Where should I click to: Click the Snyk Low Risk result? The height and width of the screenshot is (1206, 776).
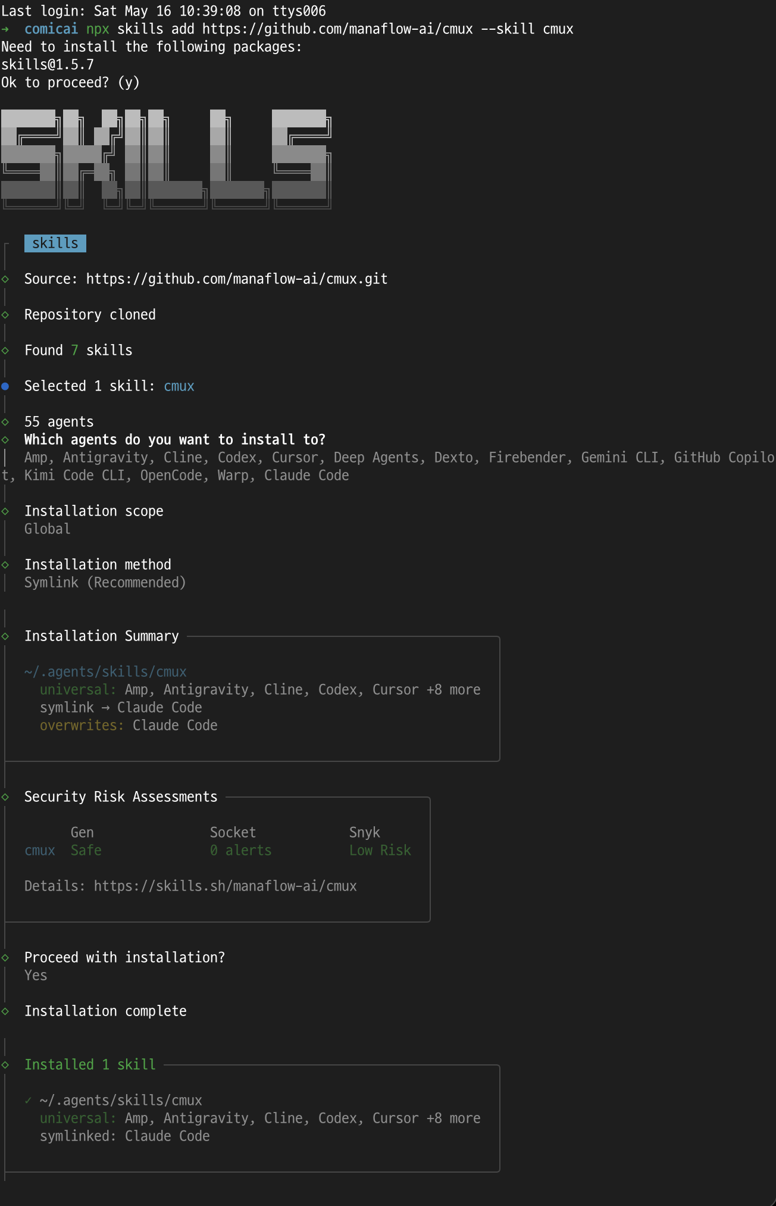(x=380, y=851)
